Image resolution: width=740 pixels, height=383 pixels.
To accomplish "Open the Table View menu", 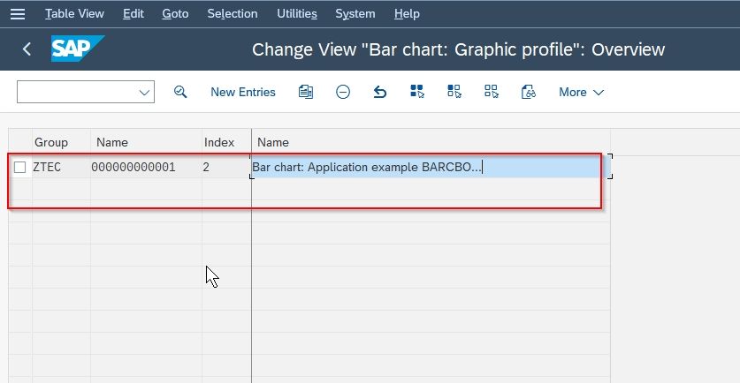I will click(74, 13).
